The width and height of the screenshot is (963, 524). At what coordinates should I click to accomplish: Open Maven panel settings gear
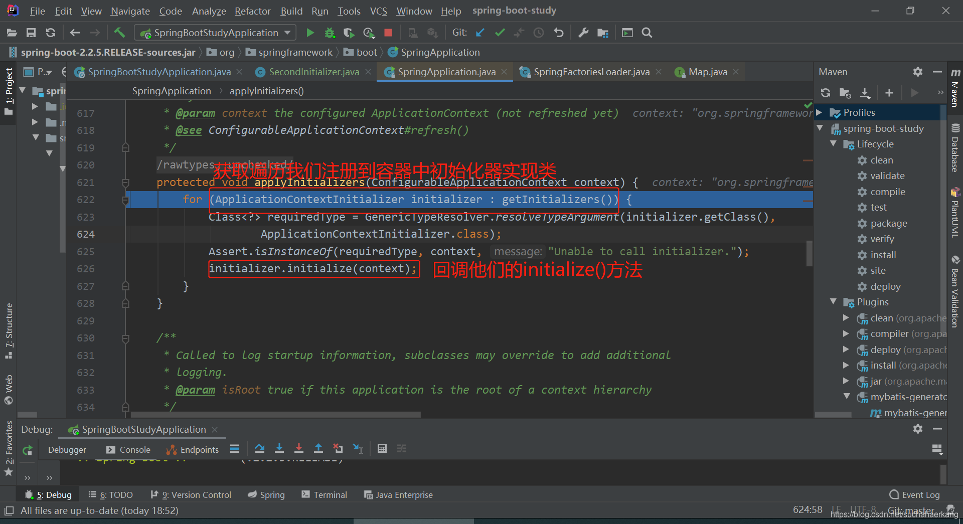coord(918,72)
